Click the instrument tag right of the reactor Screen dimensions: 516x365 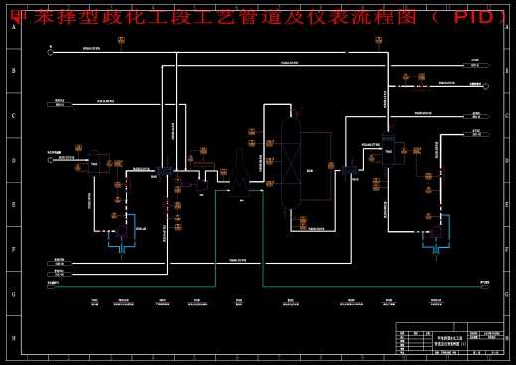click(x=331, y=165)
